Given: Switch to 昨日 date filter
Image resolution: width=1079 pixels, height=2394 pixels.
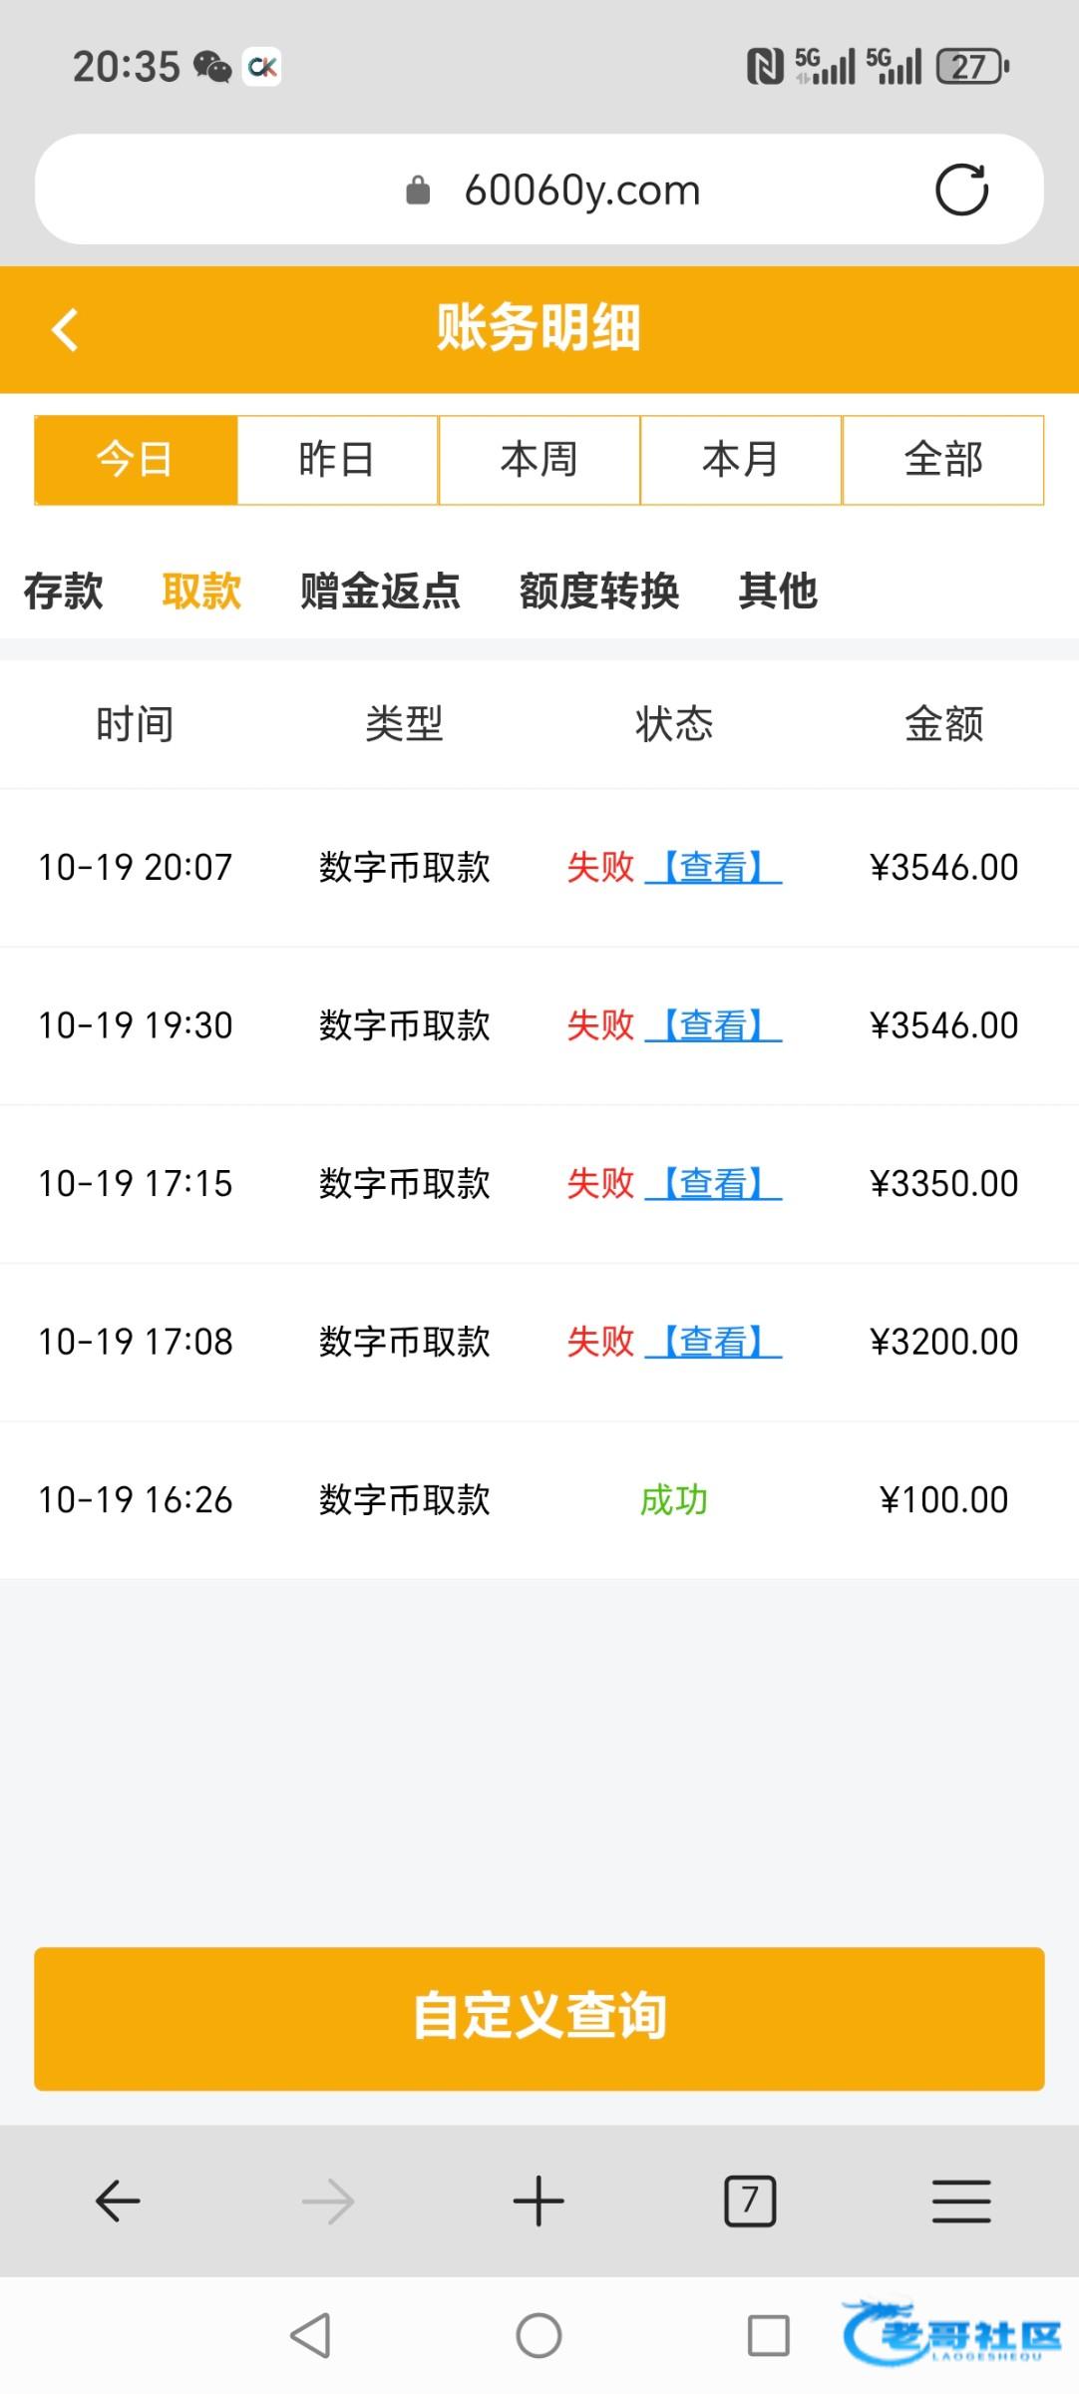Looking at the screenshot, I should tap(337, 460).
